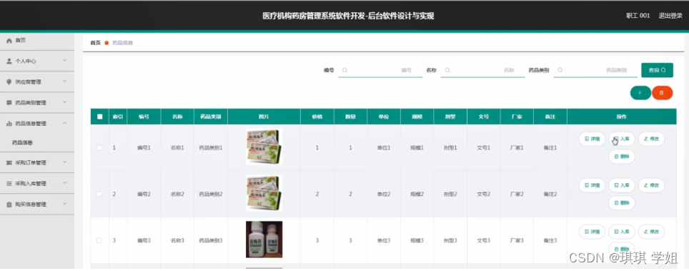689x271 pixels.
Task: Click the 数量 column header
Action: [350, 117]
